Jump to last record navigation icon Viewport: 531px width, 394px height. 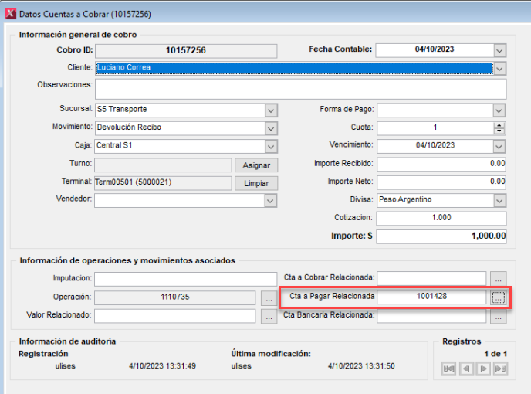pos(501,369)
